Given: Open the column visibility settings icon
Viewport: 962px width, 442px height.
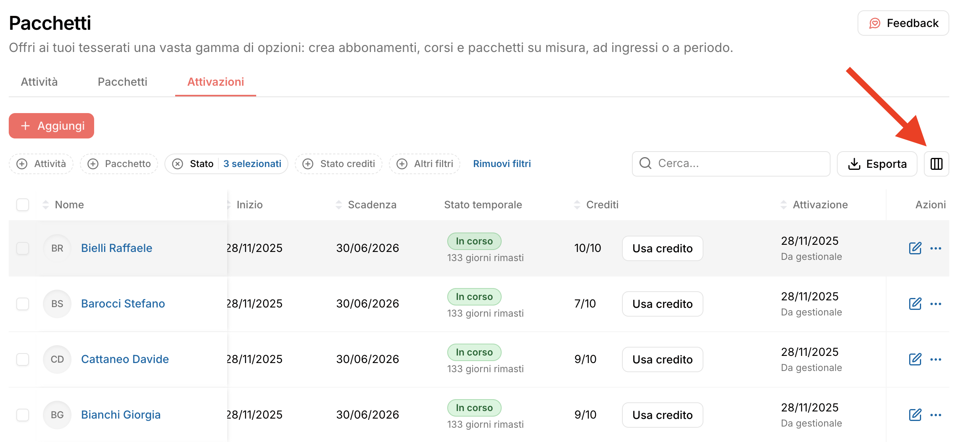Looking at the screenshot, I should click(x=936, y=164).
